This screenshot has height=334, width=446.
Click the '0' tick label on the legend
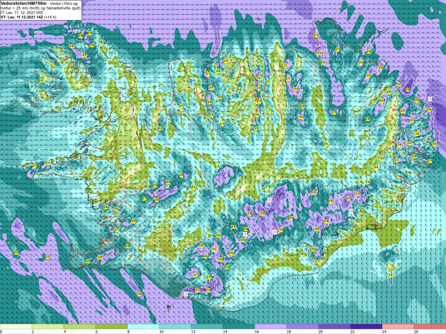point(1,332)
